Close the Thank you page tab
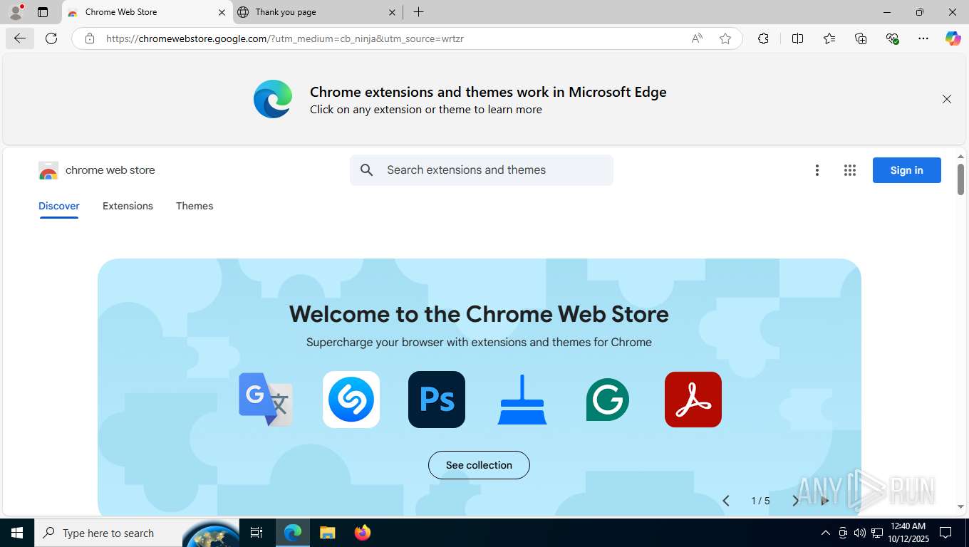969x547 pixels. point(393,12)
